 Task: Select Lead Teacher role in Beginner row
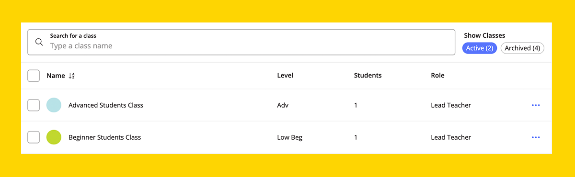point(451,137)
